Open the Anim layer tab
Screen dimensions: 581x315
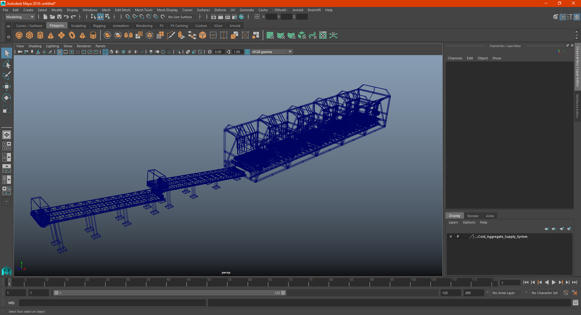[490, 216]
